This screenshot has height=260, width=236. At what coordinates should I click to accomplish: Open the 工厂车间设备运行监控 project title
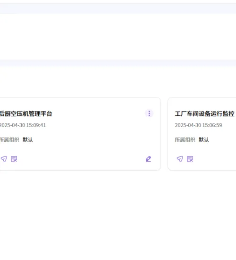tap(205, 114)
